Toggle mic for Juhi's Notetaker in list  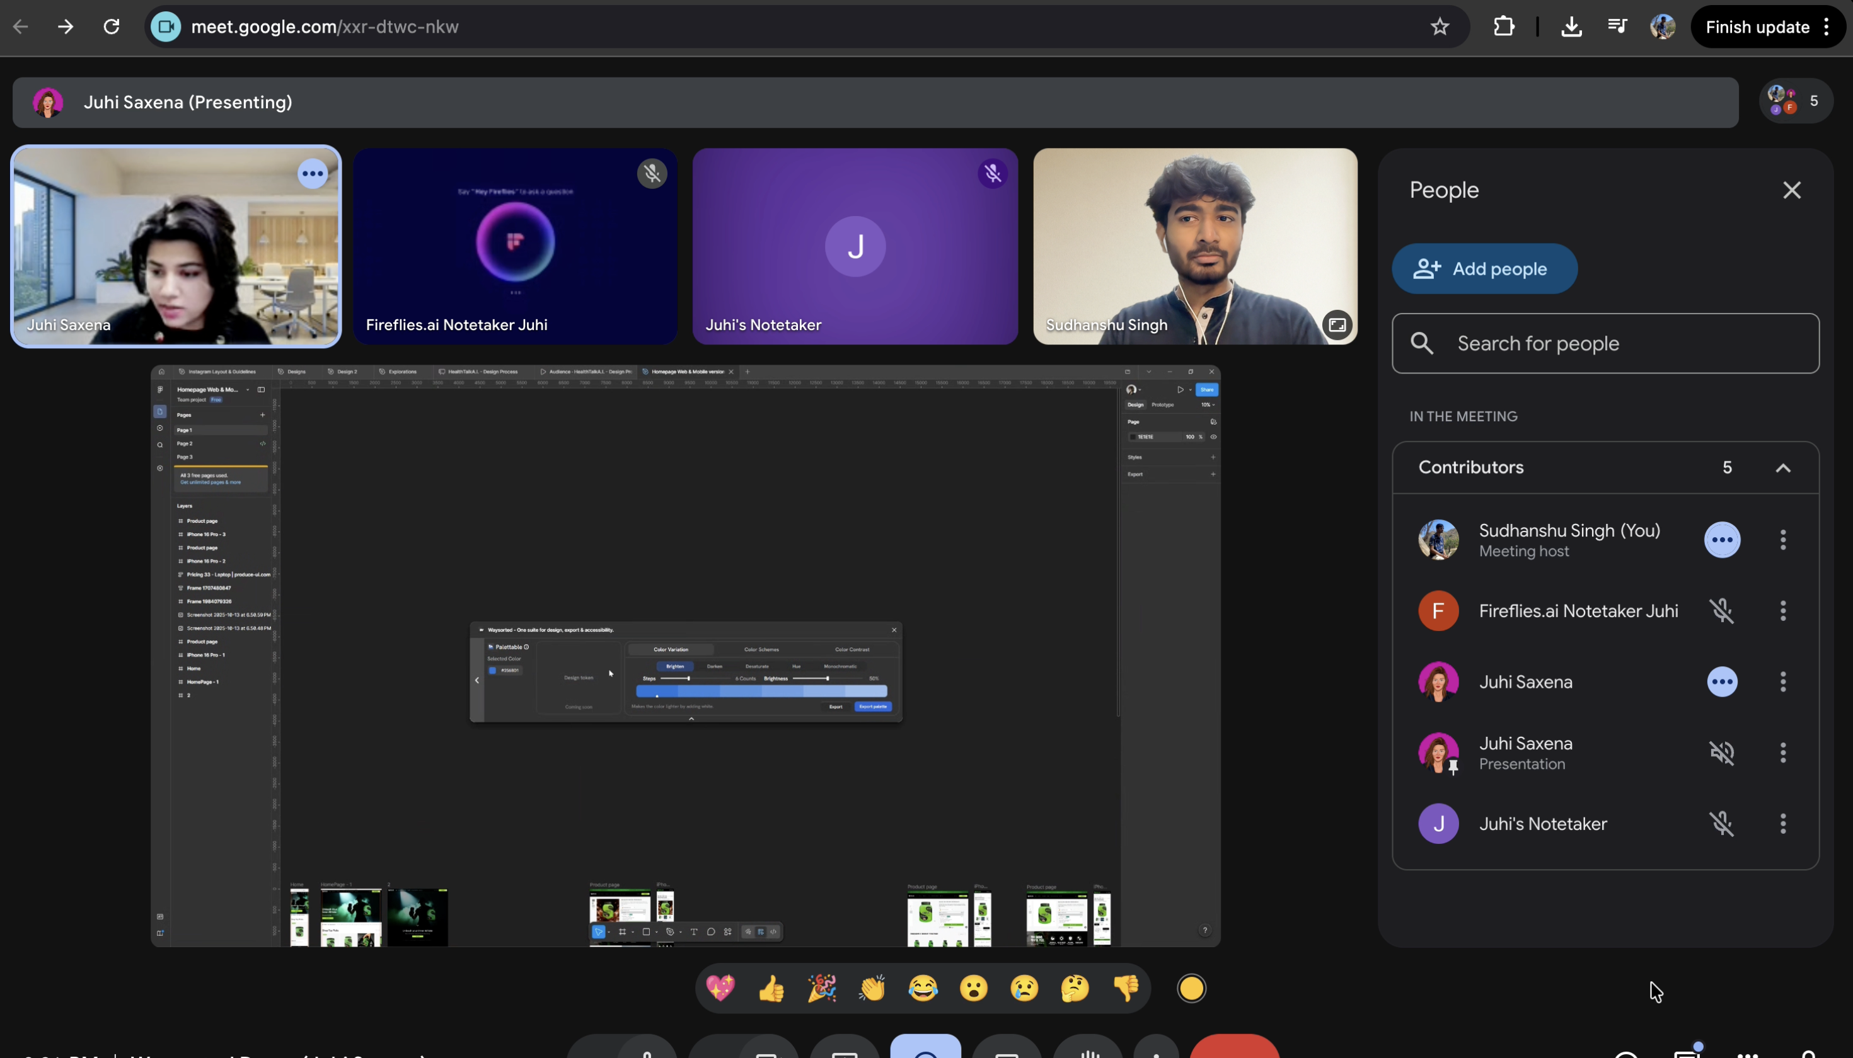coord(1721,823)
